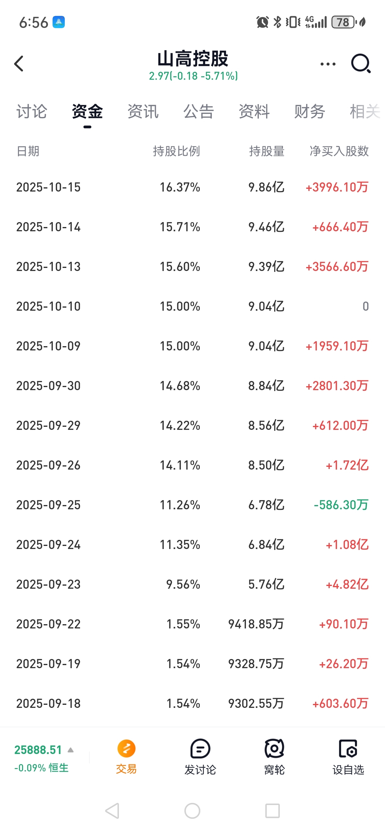Tap the back arrow icon

(x=19, y=64)
